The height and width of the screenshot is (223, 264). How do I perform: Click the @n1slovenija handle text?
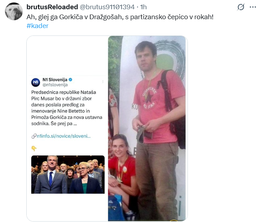pyautogui.click(x=55, y=85)
